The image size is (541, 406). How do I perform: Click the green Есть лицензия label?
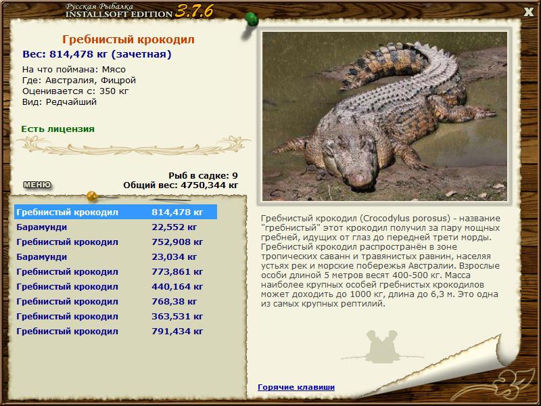(x=57, y=129)
